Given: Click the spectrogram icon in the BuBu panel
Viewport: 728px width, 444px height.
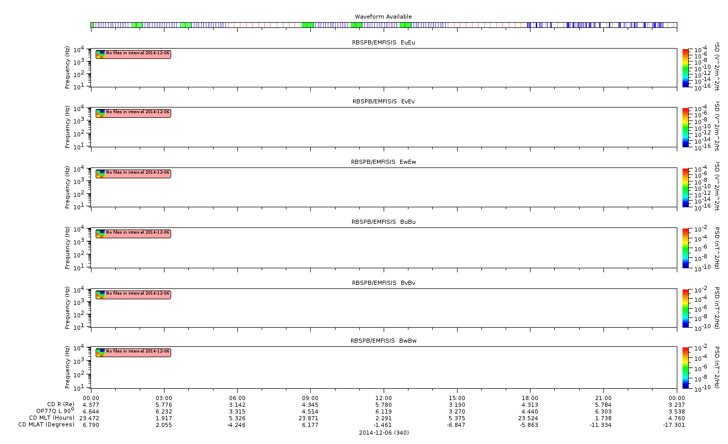Looking at the screenshot, I should 100,234.
